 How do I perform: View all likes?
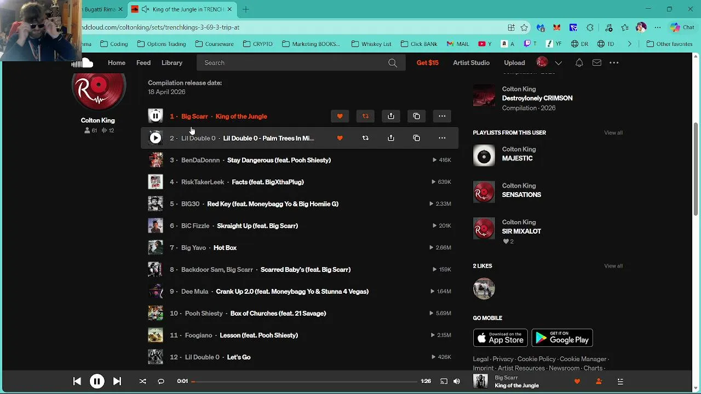click(613, 266)
